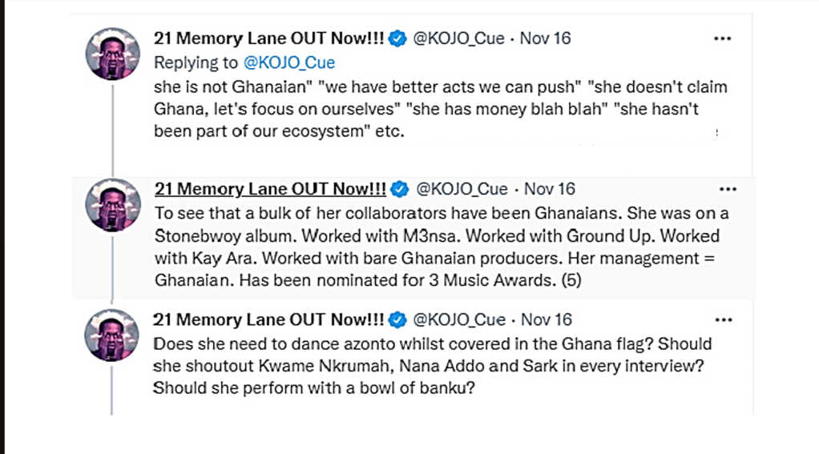Click the underlined display name on the second tweet

coord(270,189)
